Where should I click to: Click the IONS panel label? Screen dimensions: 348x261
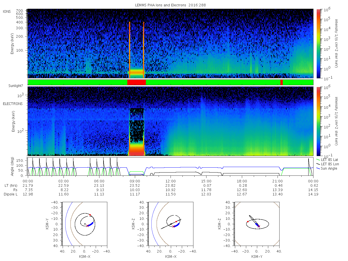pos(7,11)
